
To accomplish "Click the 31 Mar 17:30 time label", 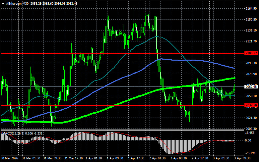I will (x=74, y=158).
